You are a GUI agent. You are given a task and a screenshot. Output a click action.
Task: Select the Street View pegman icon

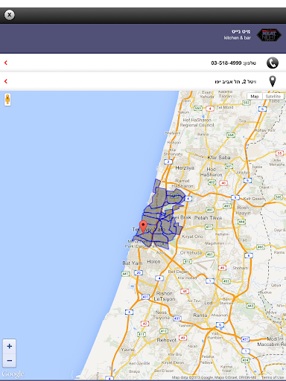7,100
